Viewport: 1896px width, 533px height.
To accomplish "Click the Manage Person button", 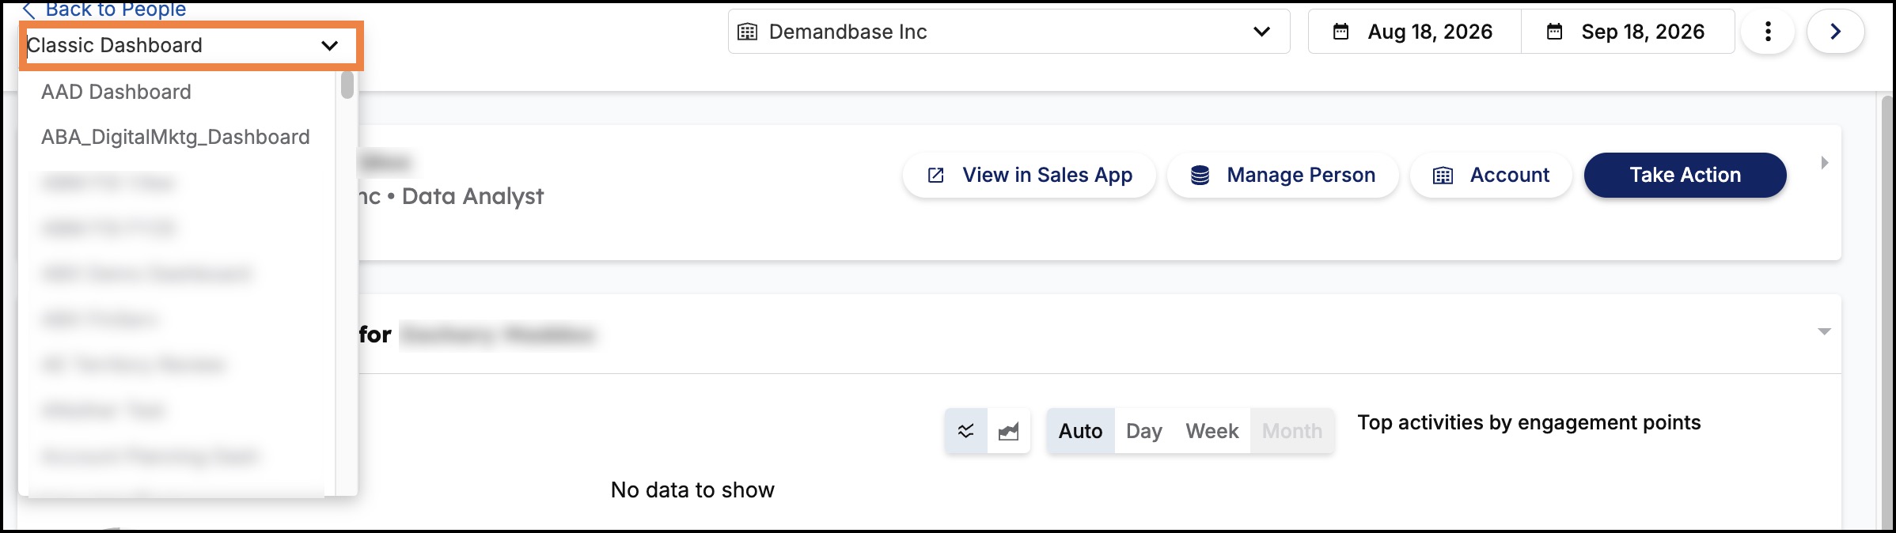I will point(1283,175).
